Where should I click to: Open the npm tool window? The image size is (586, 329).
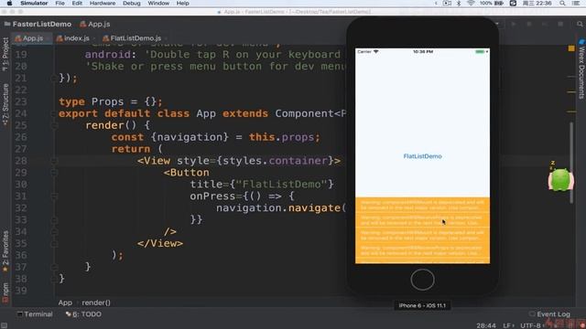[5, 292]
